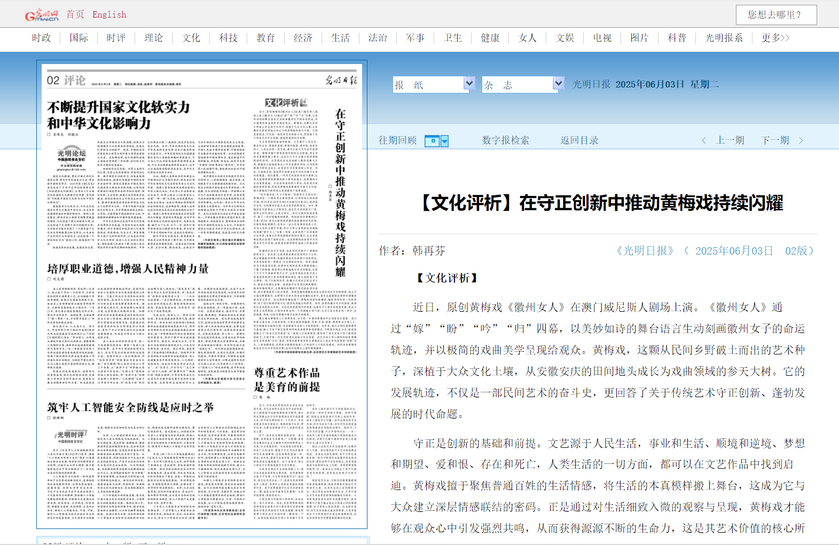
Task: Go to 首页 home link
Action: [x=75, y=15]
